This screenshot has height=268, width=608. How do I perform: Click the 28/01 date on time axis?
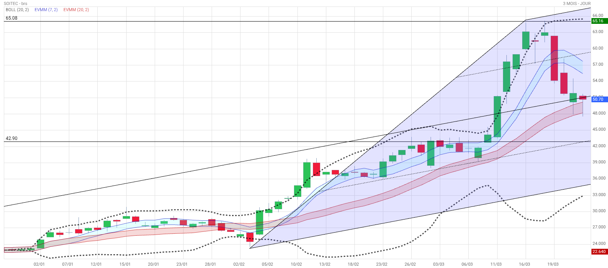(x=210, y=265)
